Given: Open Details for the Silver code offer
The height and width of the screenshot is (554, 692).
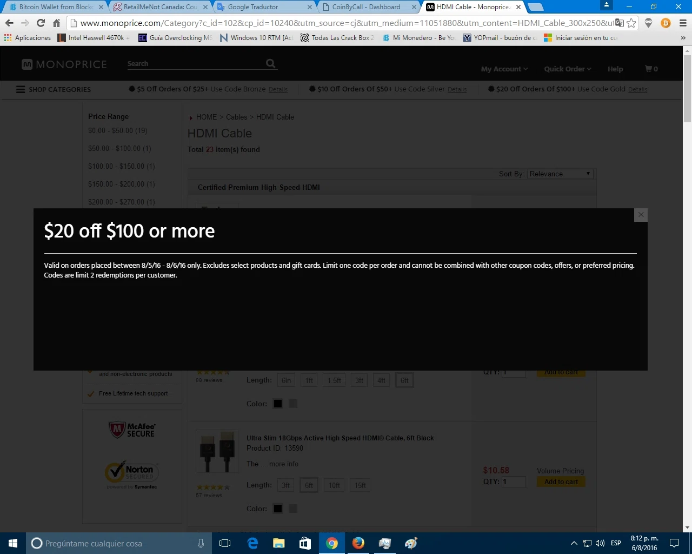Looking at the screenshot, I should point(457,90).
